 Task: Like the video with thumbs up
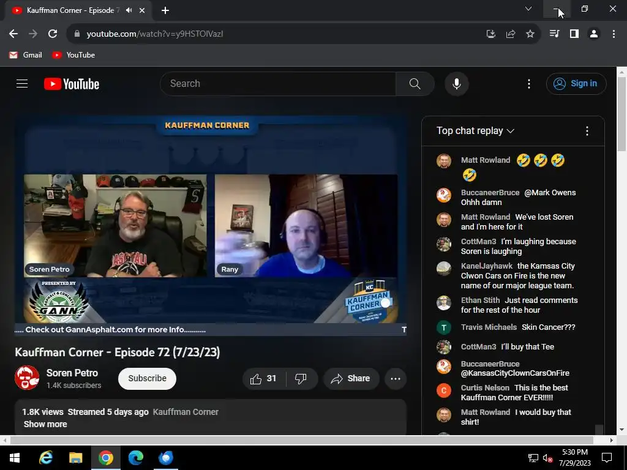click(x=264, y=378)
